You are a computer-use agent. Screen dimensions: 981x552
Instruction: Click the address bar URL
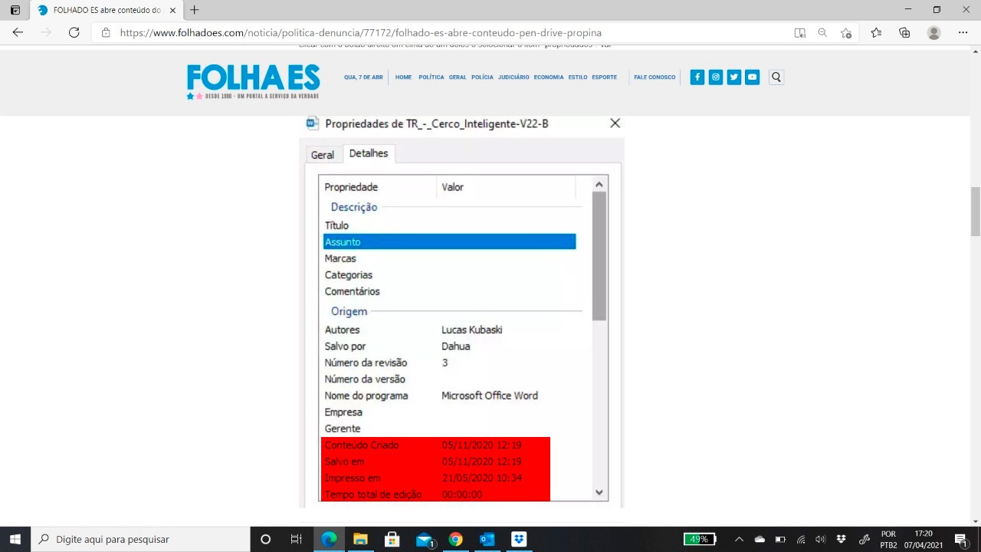point(361,33)
